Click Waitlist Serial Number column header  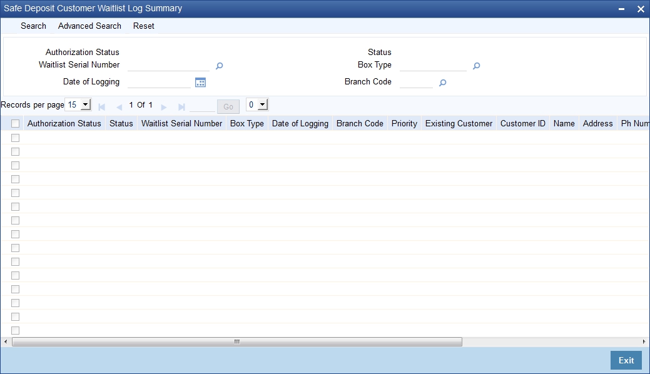tap(181, 124)
